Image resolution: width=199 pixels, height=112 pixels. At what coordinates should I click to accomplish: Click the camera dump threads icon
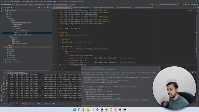pyautogui.click(x=4, y=84)
